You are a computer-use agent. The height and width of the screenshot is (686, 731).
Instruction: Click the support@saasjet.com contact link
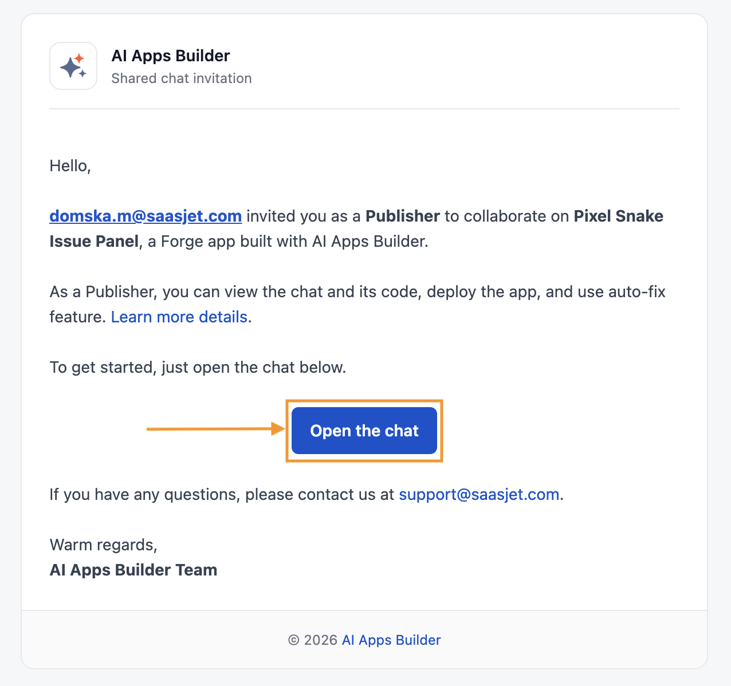[479, 494]
